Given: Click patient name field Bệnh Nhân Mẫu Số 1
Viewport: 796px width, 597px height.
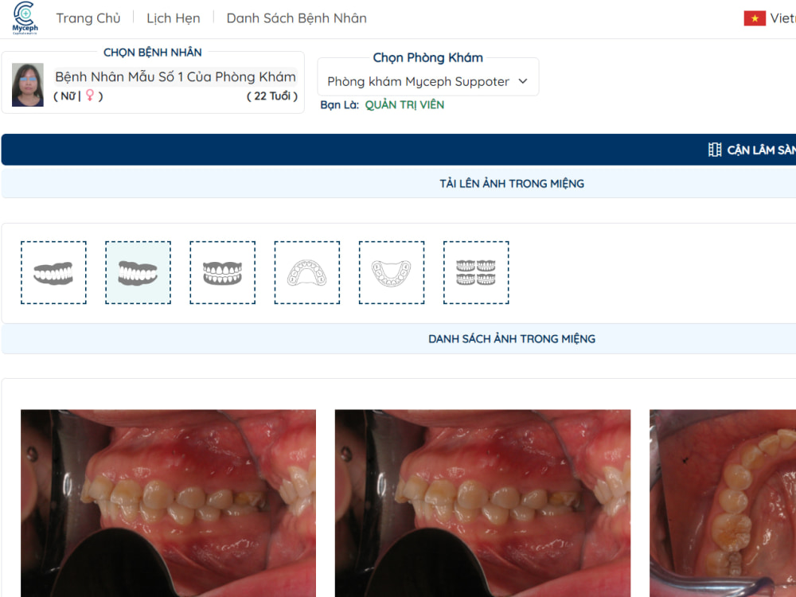Looking at the screenshot, I should 175,76.
